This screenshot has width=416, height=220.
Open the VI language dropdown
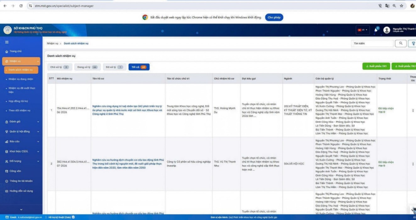click(x=363, y=30)
